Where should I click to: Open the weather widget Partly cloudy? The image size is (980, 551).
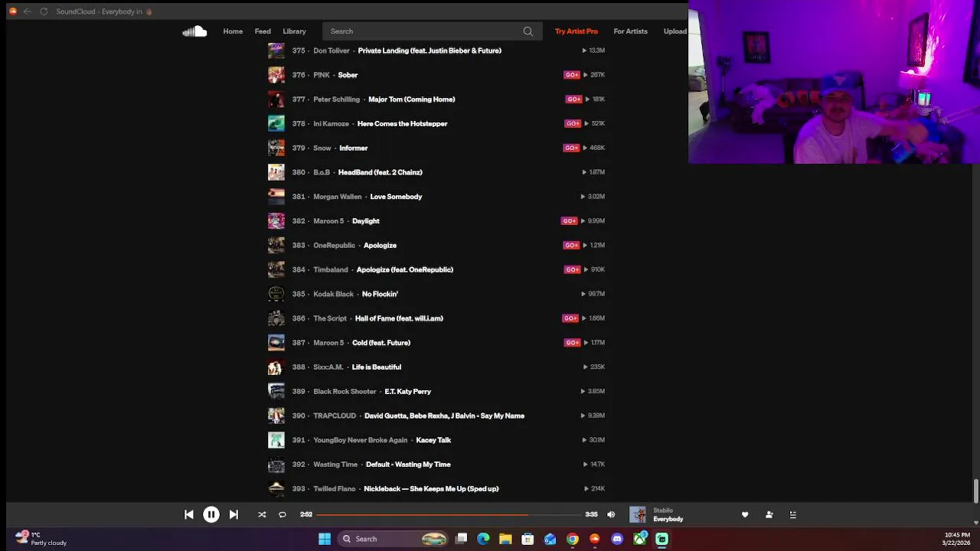[x=40, y=539]
